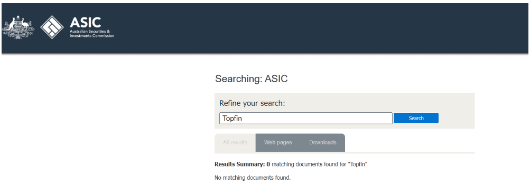
Task: Click the "Searching: ASIC" heading
Action: coord(251,79)
